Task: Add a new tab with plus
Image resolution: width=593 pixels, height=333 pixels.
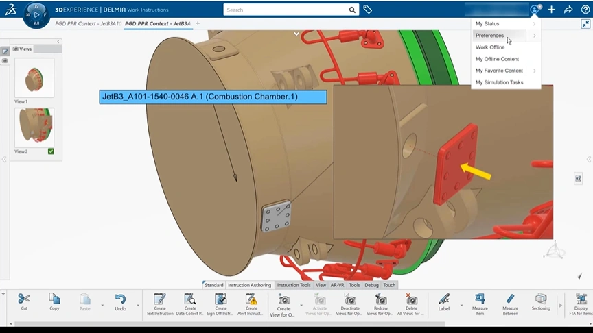Action: 198,23
